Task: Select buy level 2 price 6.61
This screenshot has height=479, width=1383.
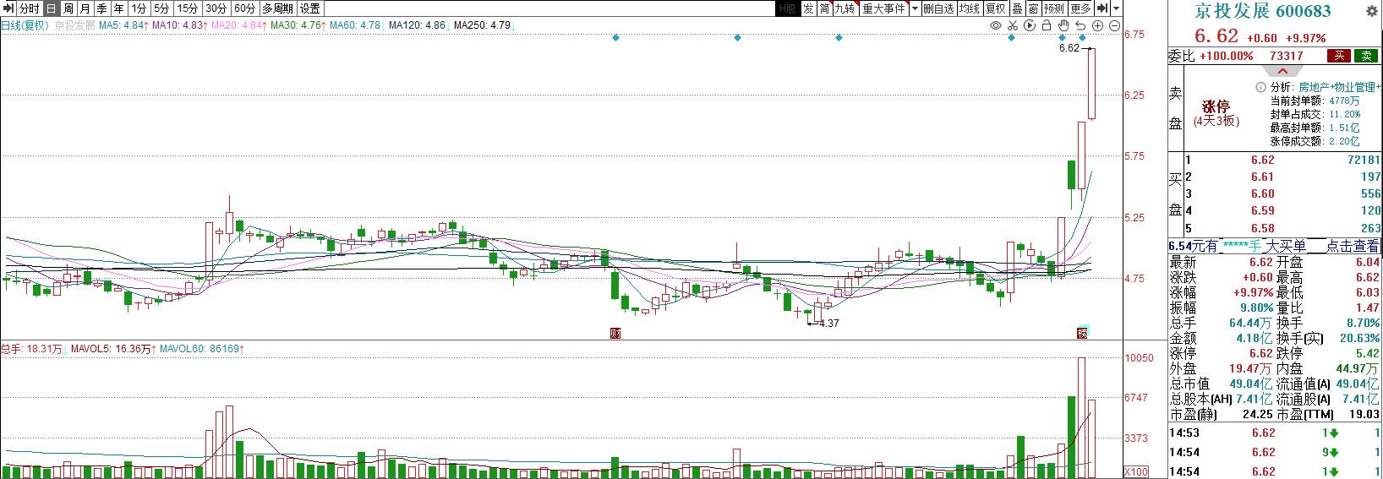Action: tap(1262, 177)
